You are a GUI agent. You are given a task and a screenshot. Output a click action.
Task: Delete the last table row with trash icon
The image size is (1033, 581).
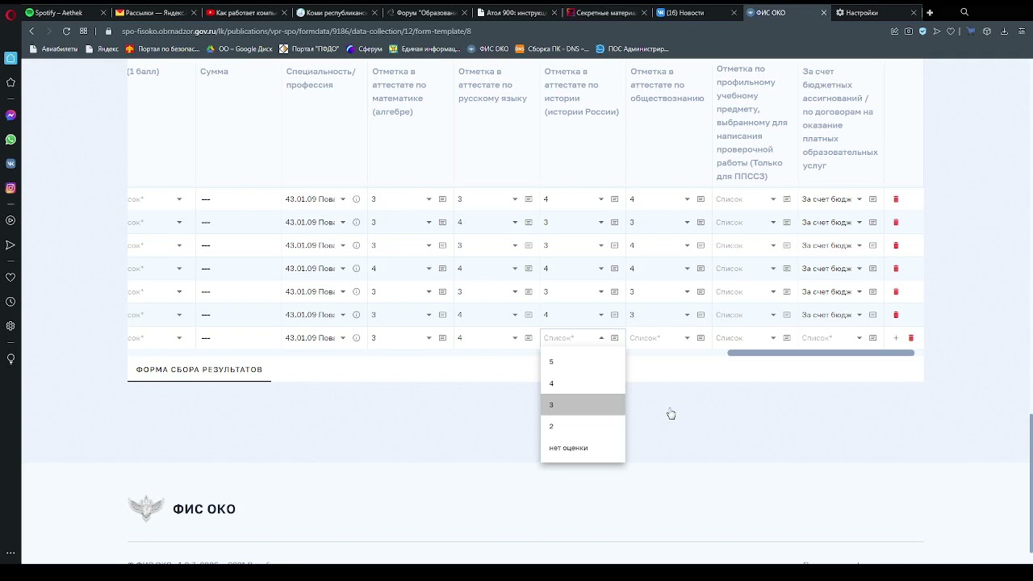click(x=911, y=338)
